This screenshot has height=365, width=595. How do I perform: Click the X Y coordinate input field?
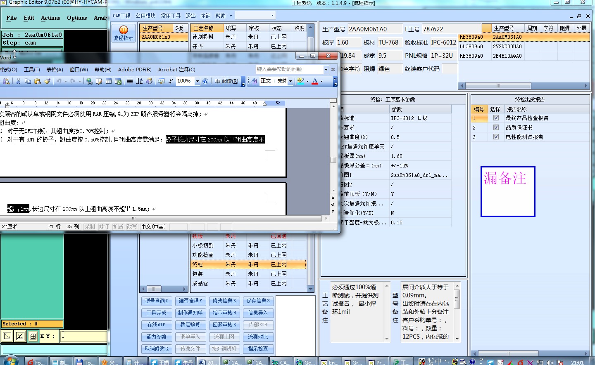pos(83,336)
